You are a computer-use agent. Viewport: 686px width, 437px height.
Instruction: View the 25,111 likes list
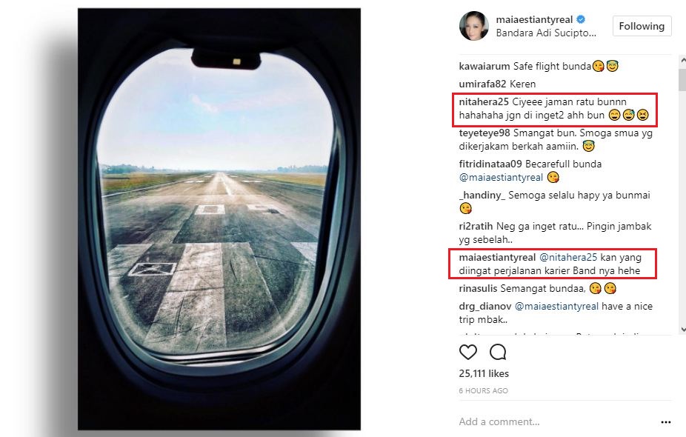(x=484, y=373)
